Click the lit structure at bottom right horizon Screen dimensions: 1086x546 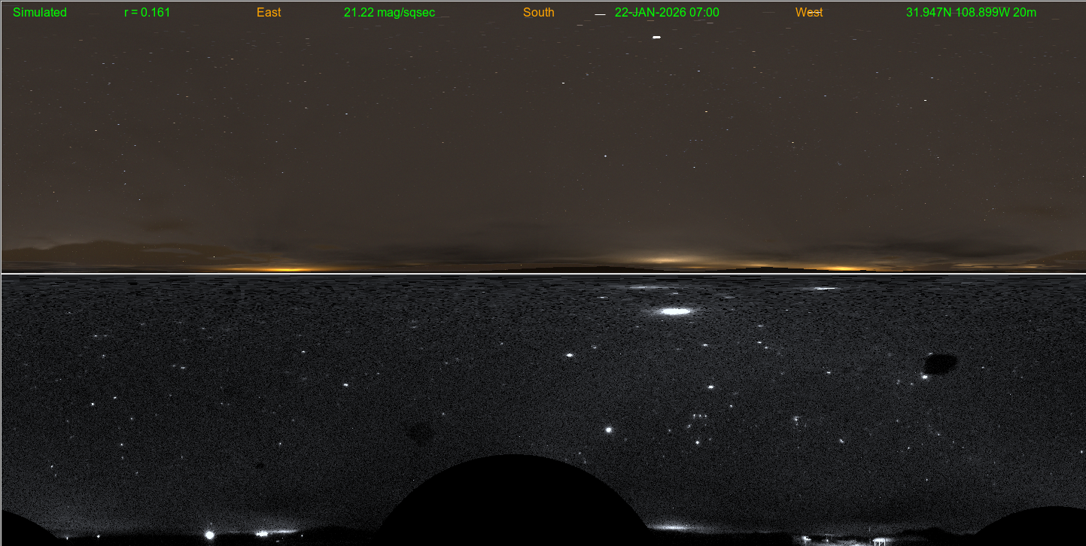click(x=877, y=540)
